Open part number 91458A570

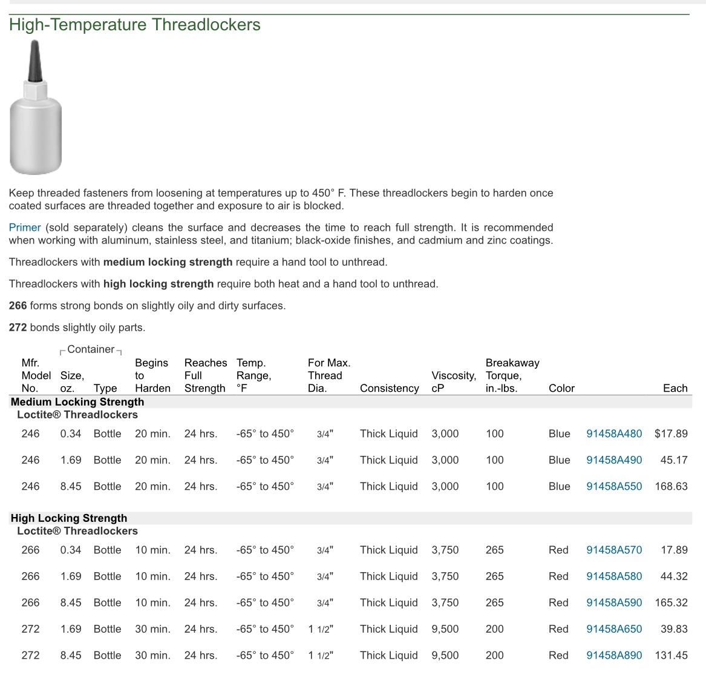coord(613,550)
